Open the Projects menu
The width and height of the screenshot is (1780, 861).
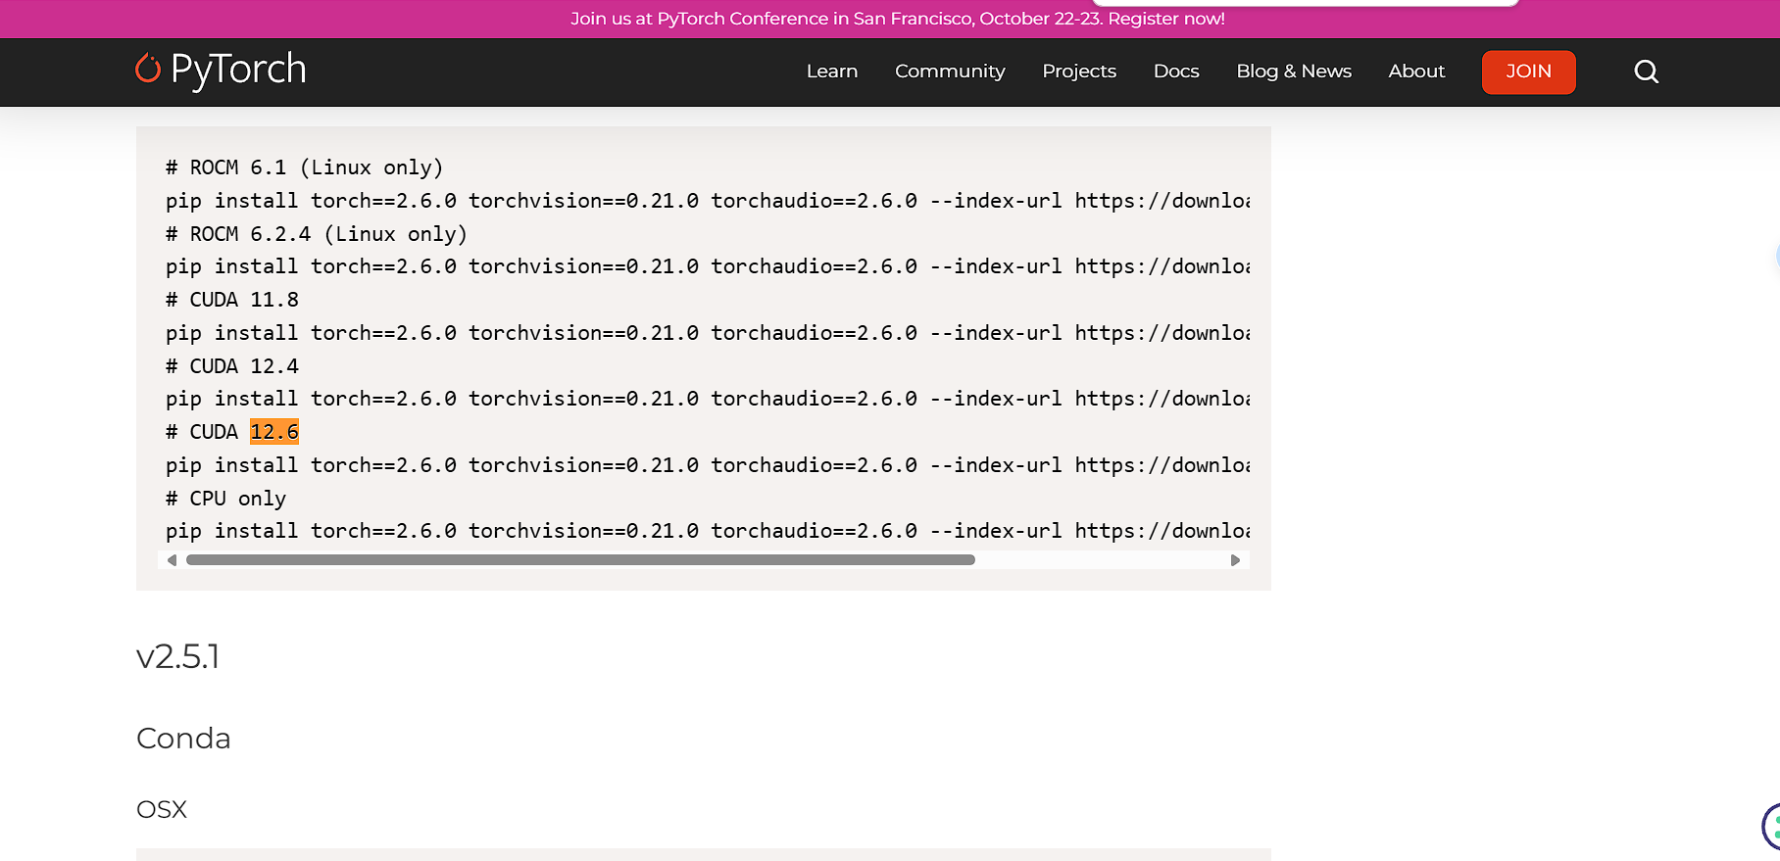(x=1079, y=72)
